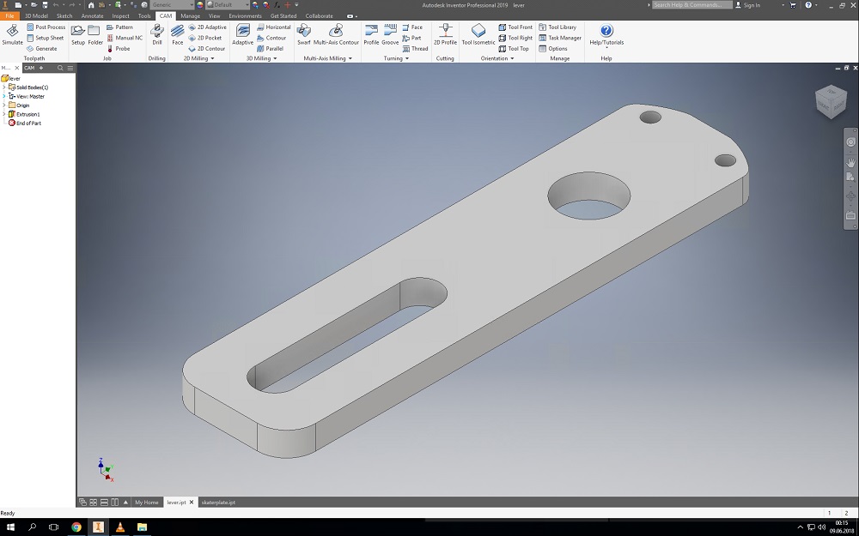Choose the turning Profile operation
The height and width of the screenshot is (536, 859).
(x=371, y=34)
